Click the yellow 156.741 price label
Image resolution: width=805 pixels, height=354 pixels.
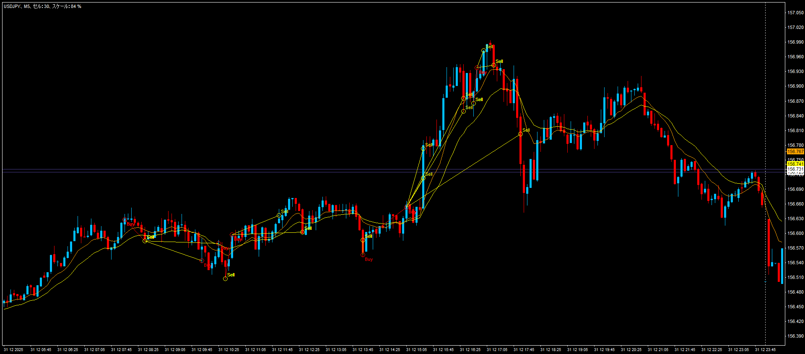[795, 164]
